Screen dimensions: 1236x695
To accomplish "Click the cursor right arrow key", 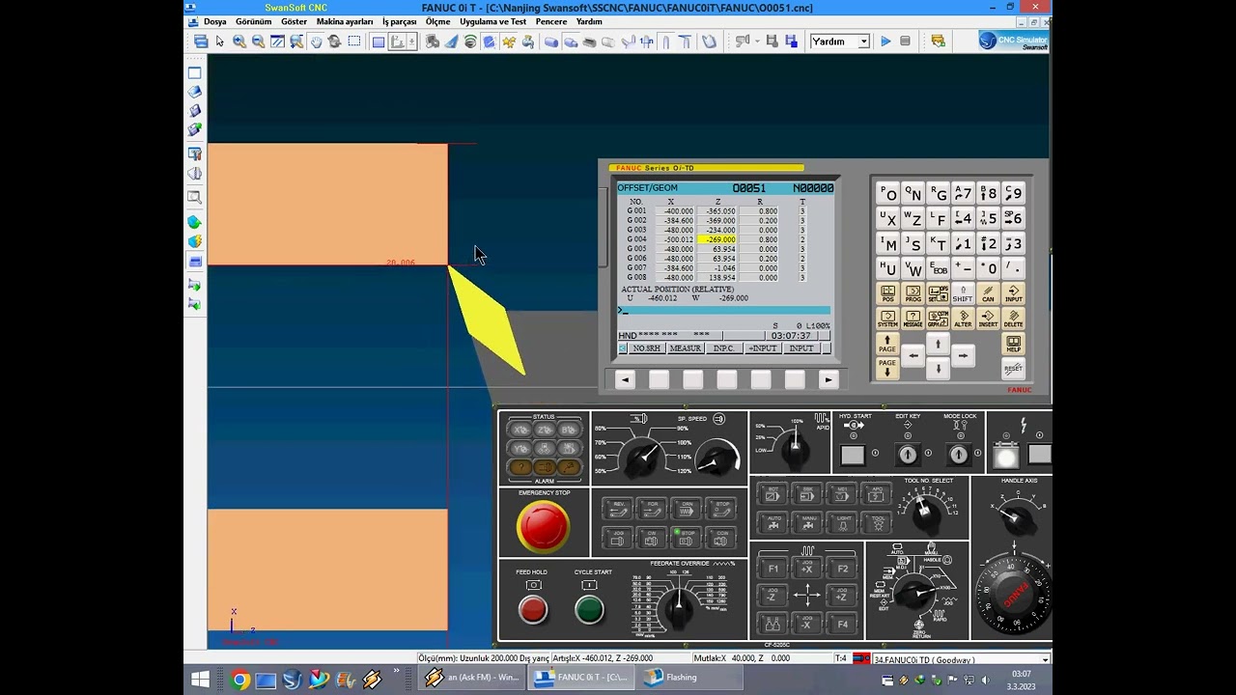I will click(x=963, y=356).
